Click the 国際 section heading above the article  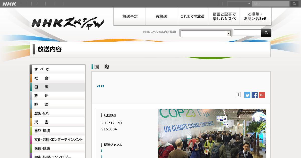[x=102, y=67]
